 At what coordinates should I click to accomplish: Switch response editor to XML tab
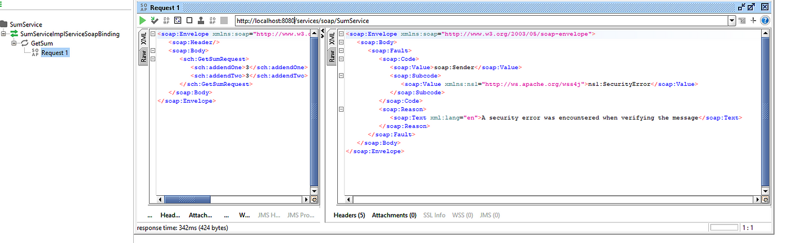pos(332,39)
